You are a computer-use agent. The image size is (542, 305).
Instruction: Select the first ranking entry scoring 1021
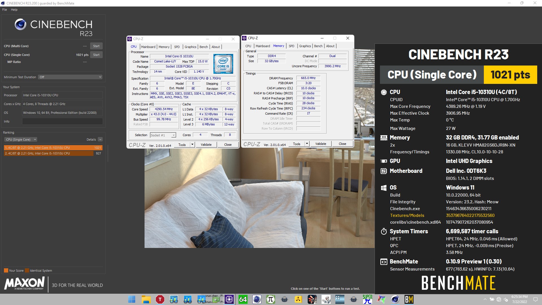53,148
